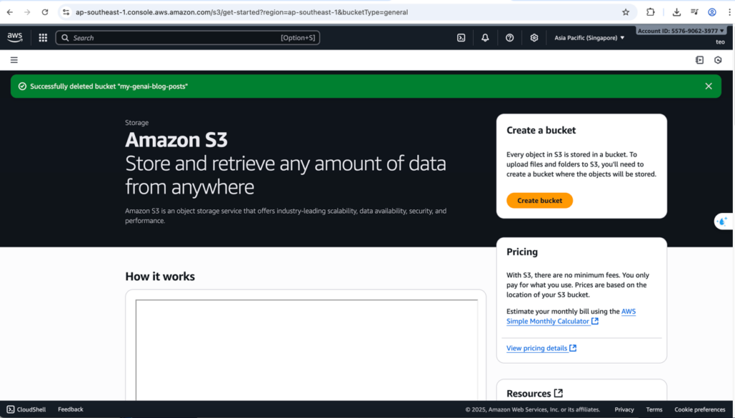Open the AWS services grid menu
The width and height of the screenshot is (735, 418).
[x=43, y=38]
